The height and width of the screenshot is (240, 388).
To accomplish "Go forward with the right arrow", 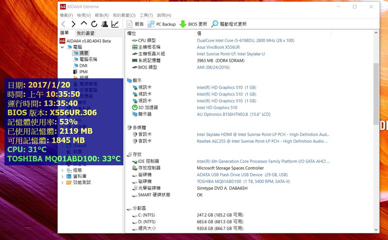I will (x=74, y=24).
